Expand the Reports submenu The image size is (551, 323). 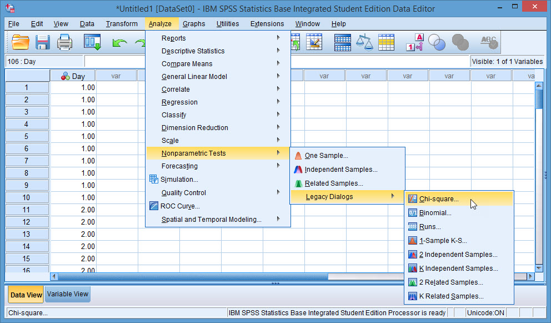pos(219,38)
